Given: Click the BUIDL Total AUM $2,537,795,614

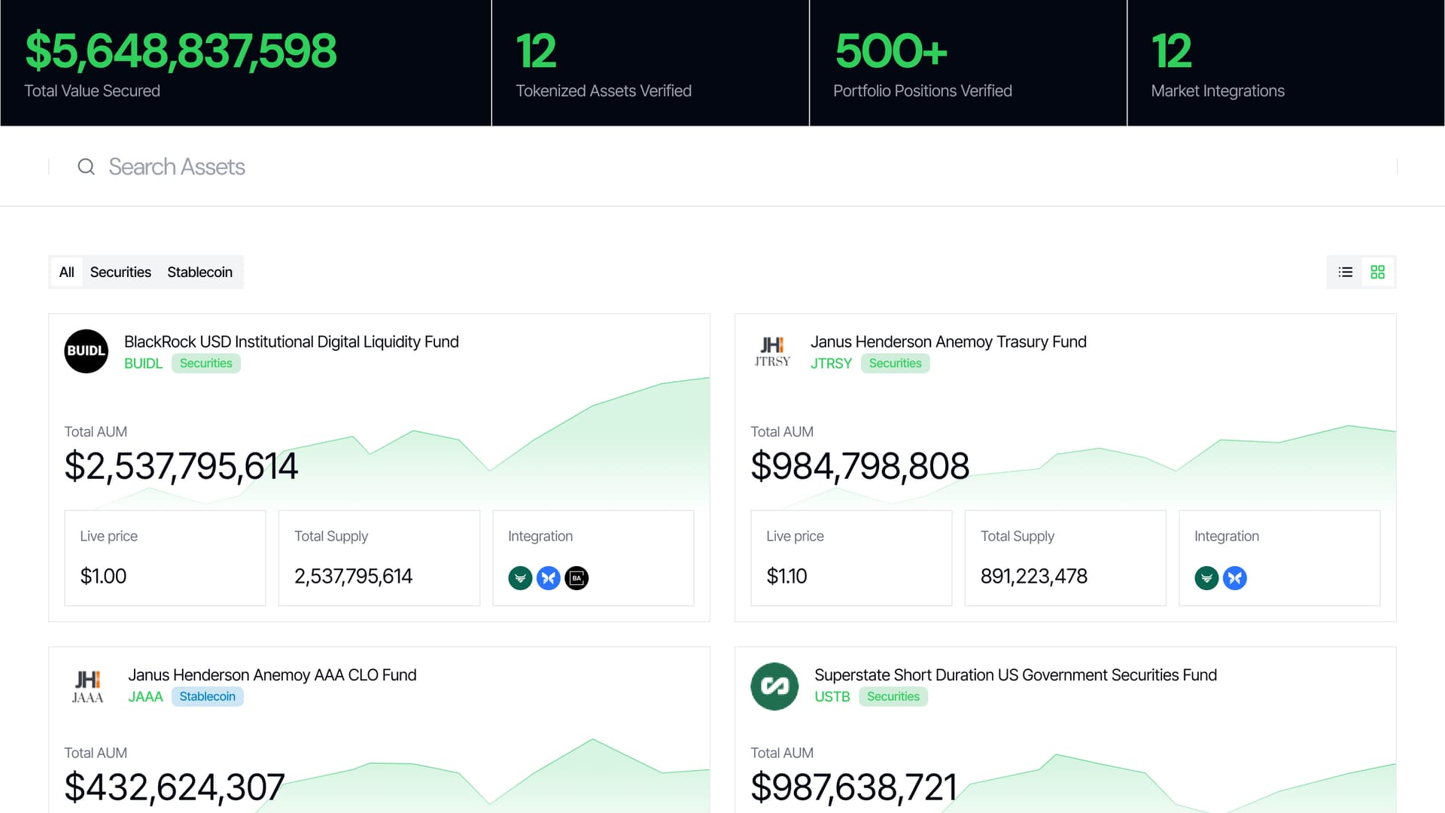Looking at the screenshot, I should 181,466.
